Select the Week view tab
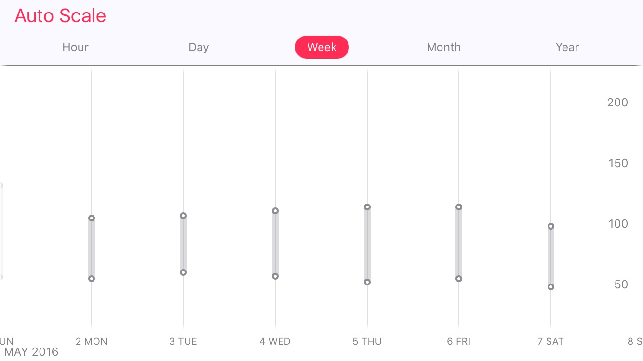The image size is (643, 361). (322, 47)
